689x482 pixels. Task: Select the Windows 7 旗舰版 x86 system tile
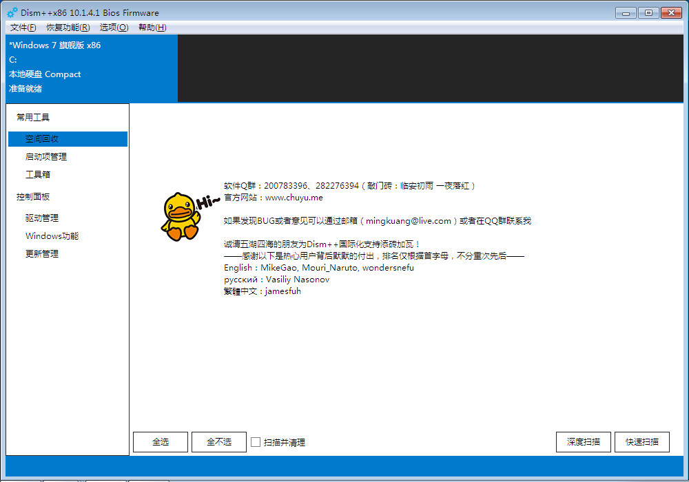92,68
